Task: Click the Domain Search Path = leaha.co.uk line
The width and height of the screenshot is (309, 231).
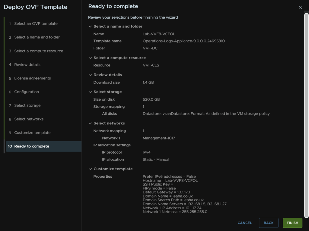Action: coord(173,200)
